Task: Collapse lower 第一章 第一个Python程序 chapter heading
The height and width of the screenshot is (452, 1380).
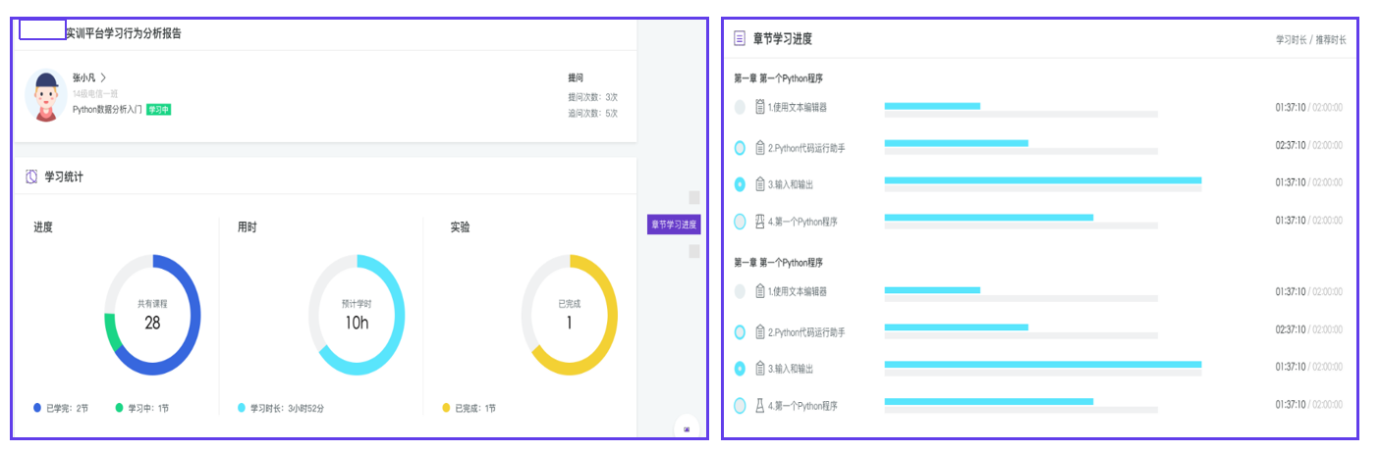Action: coord(778,263)
